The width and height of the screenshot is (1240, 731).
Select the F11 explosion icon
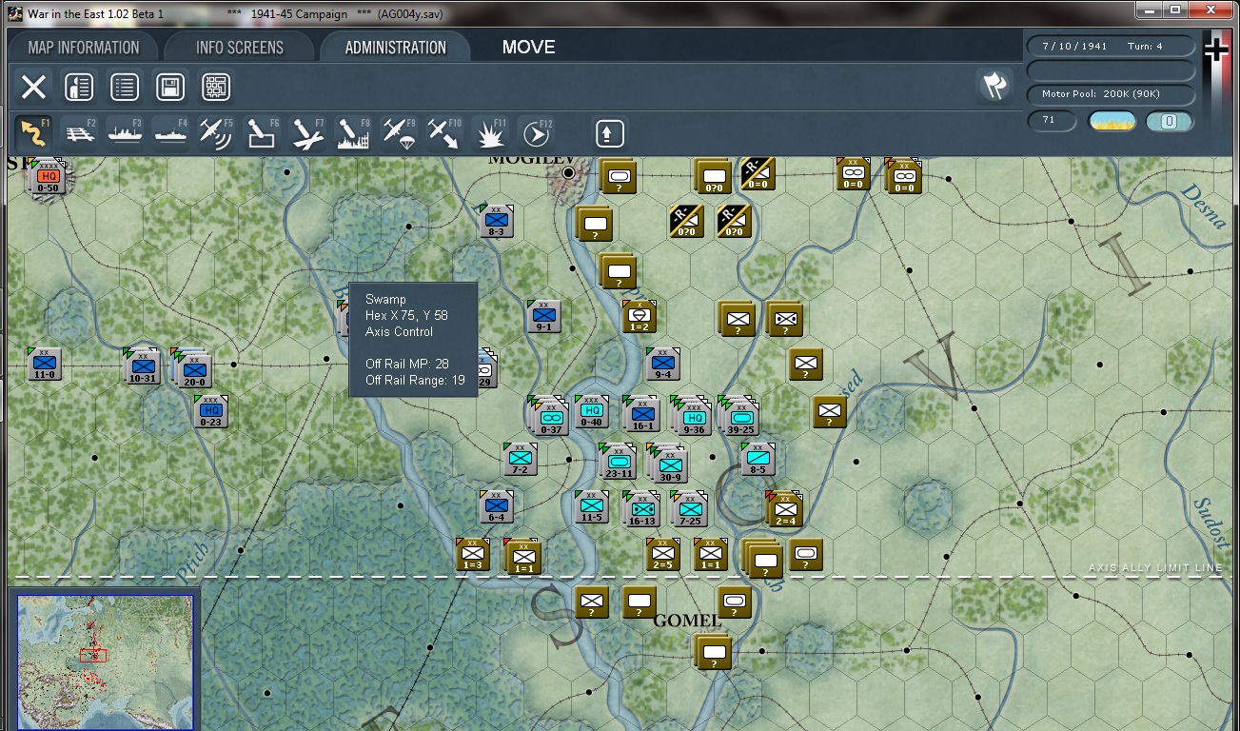pos(491,133)
